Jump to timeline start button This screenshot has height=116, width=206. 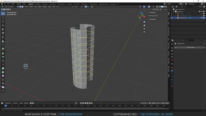click(x=81, y=103)
